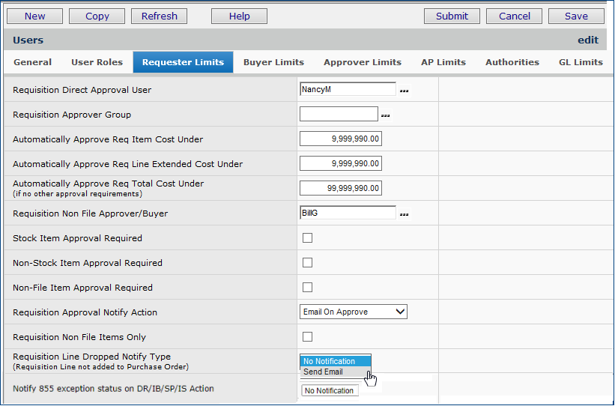Viewport: 615px width, 409px height.
Task: Hit the Refresh button
Action: 159,16
